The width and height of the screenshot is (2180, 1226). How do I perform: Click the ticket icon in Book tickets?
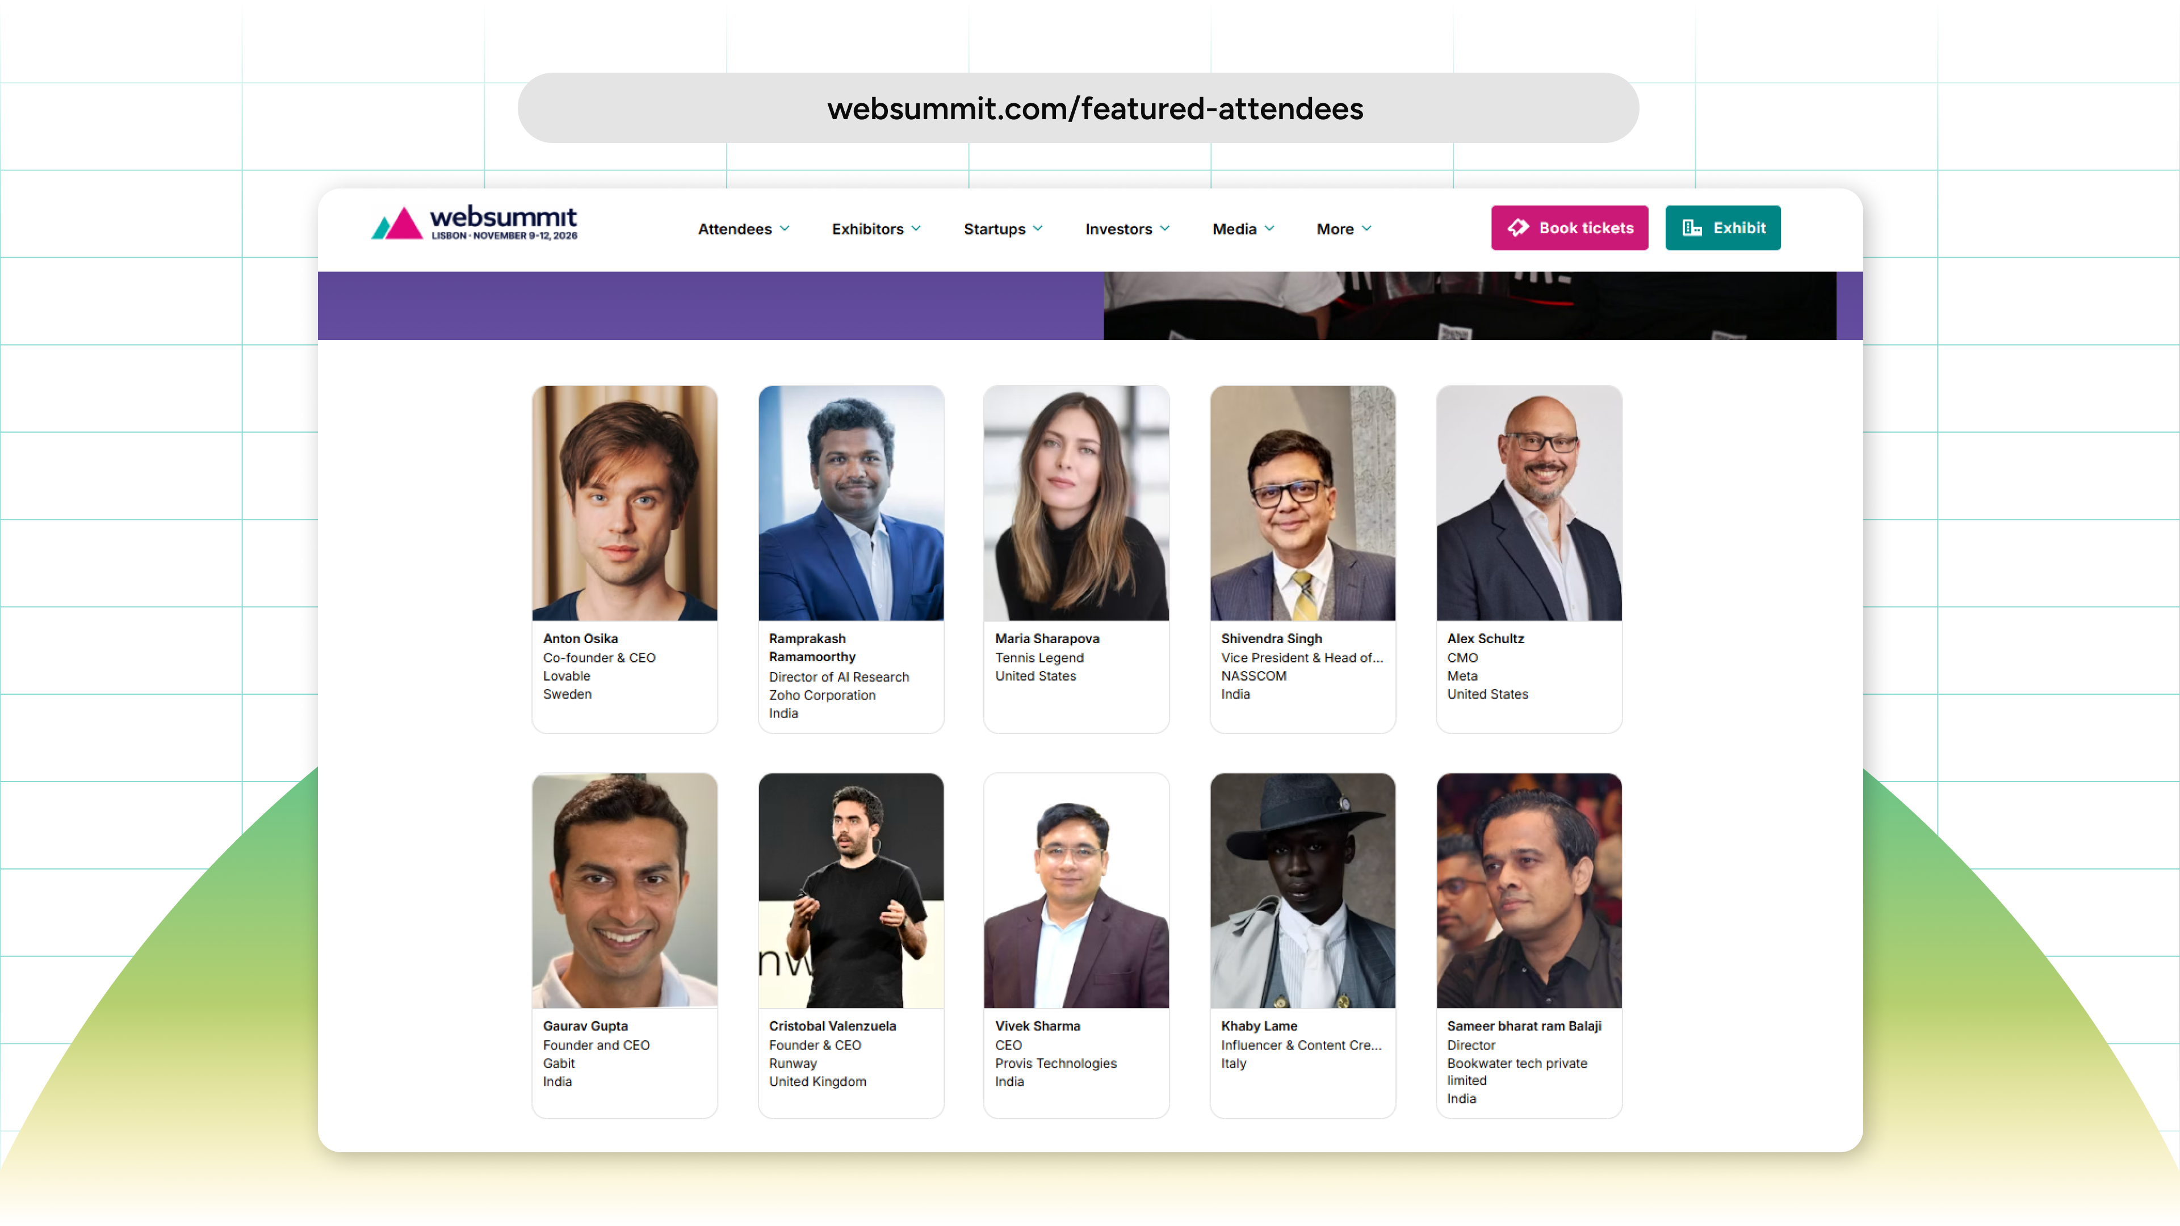point(1518,228)
